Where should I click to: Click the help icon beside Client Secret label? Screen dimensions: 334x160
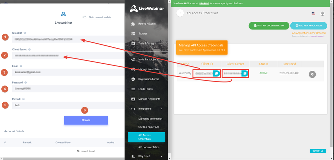[x=29, y=49]
